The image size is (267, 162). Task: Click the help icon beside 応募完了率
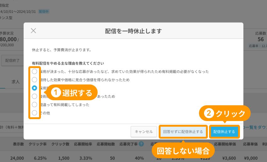[x=141, y=144]
